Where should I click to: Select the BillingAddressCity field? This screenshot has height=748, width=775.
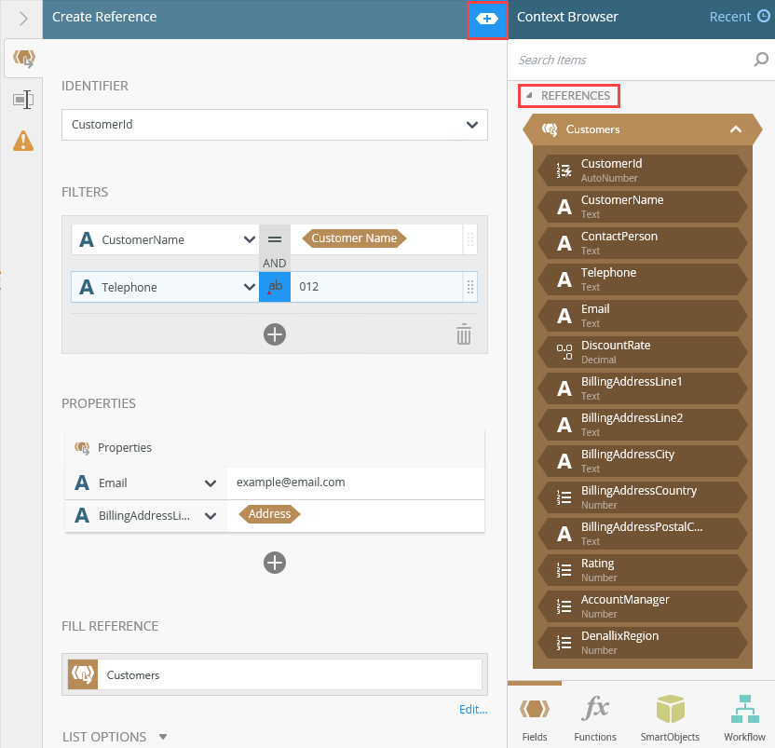[x=642, y=461]
